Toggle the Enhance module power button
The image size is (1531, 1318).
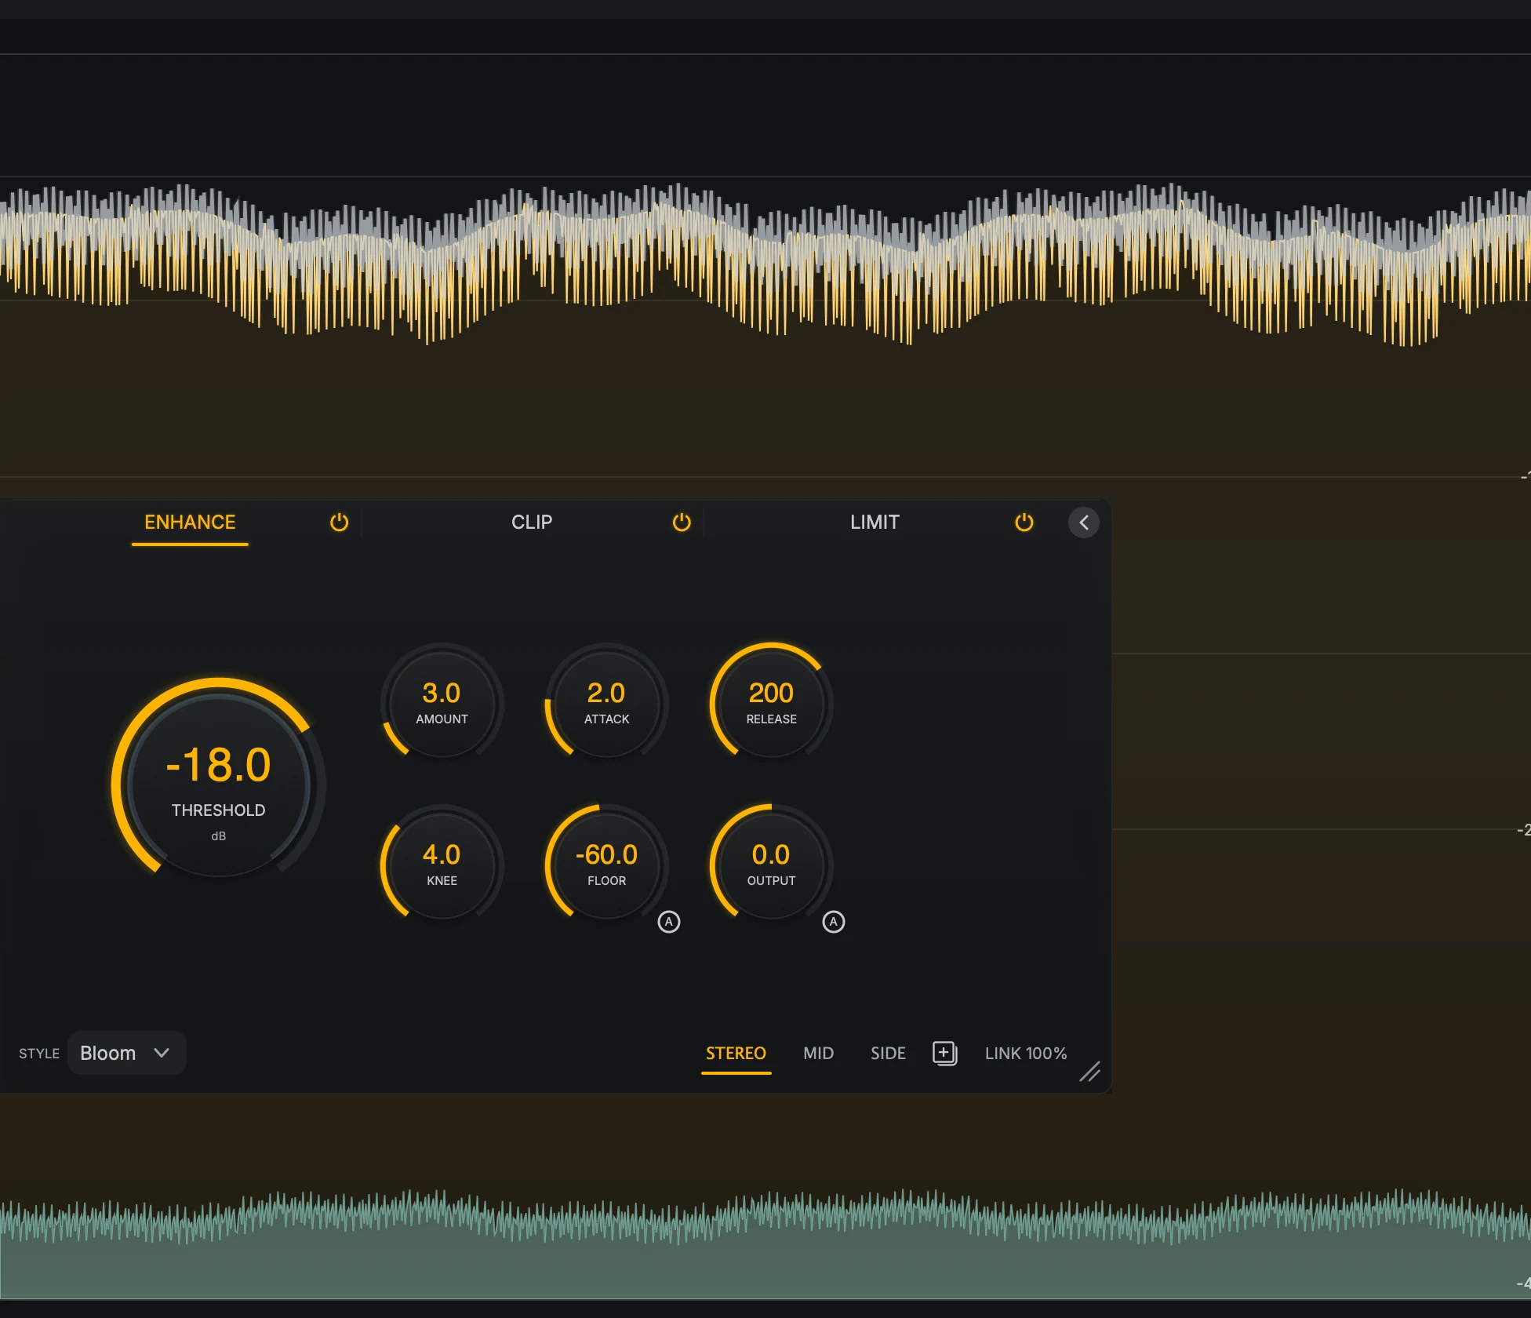(339, 522)
